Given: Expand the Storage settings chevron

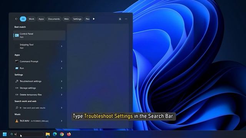Looking at the screenshot, I should (61, 88).
